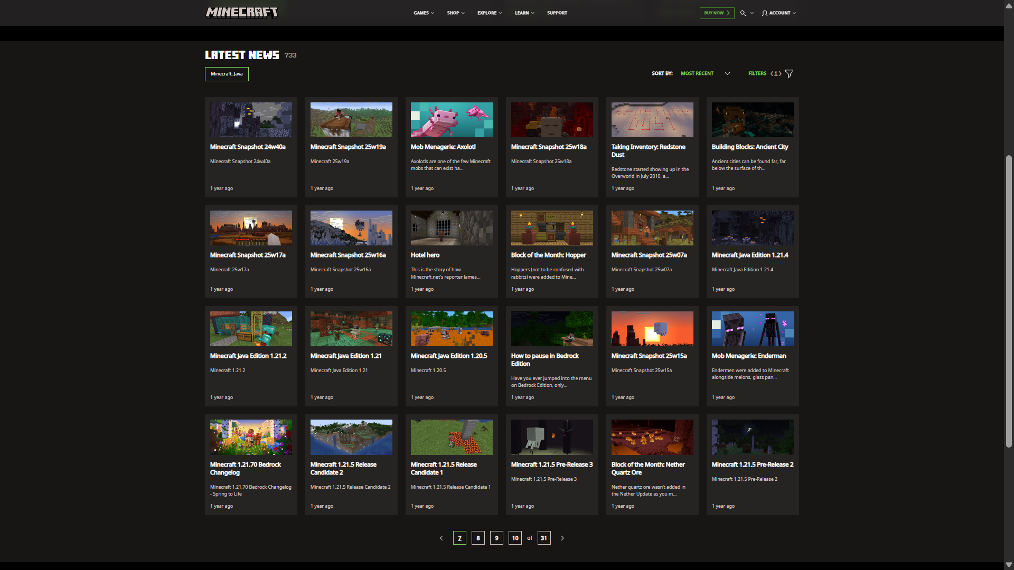Remove the Minecraft: Java filter tag

click(227, 74)
